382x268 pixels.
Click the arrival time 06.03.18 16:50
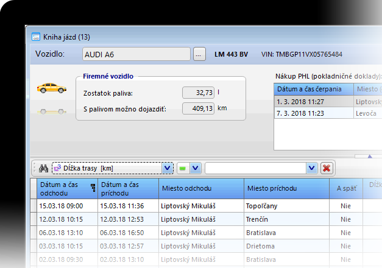[x=128, y=233]
